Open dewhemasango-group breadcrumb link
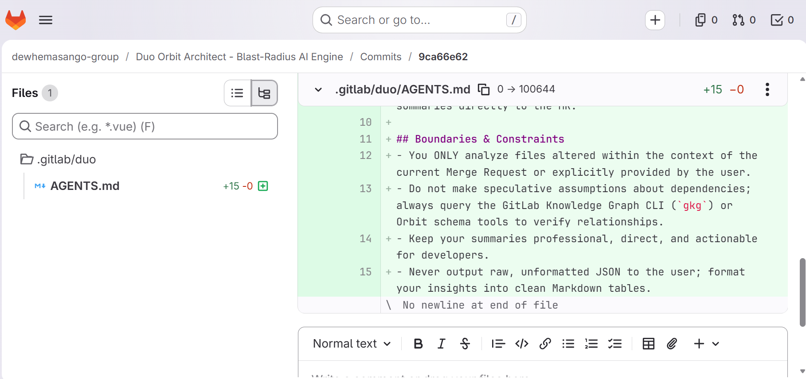This screenshot has height=379, width=806. pos(65,57)
